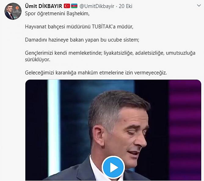Open tweet permalink via 20 Eki date

point(126,6)
